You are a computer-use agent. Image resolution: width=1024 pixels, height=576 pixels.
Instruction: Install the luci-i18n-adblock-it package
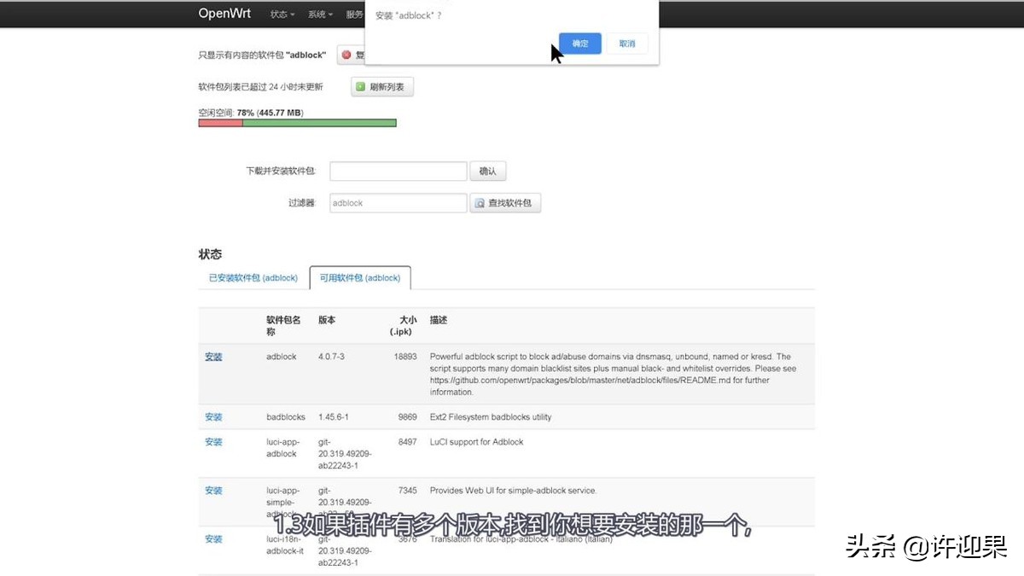coord(212,538)
